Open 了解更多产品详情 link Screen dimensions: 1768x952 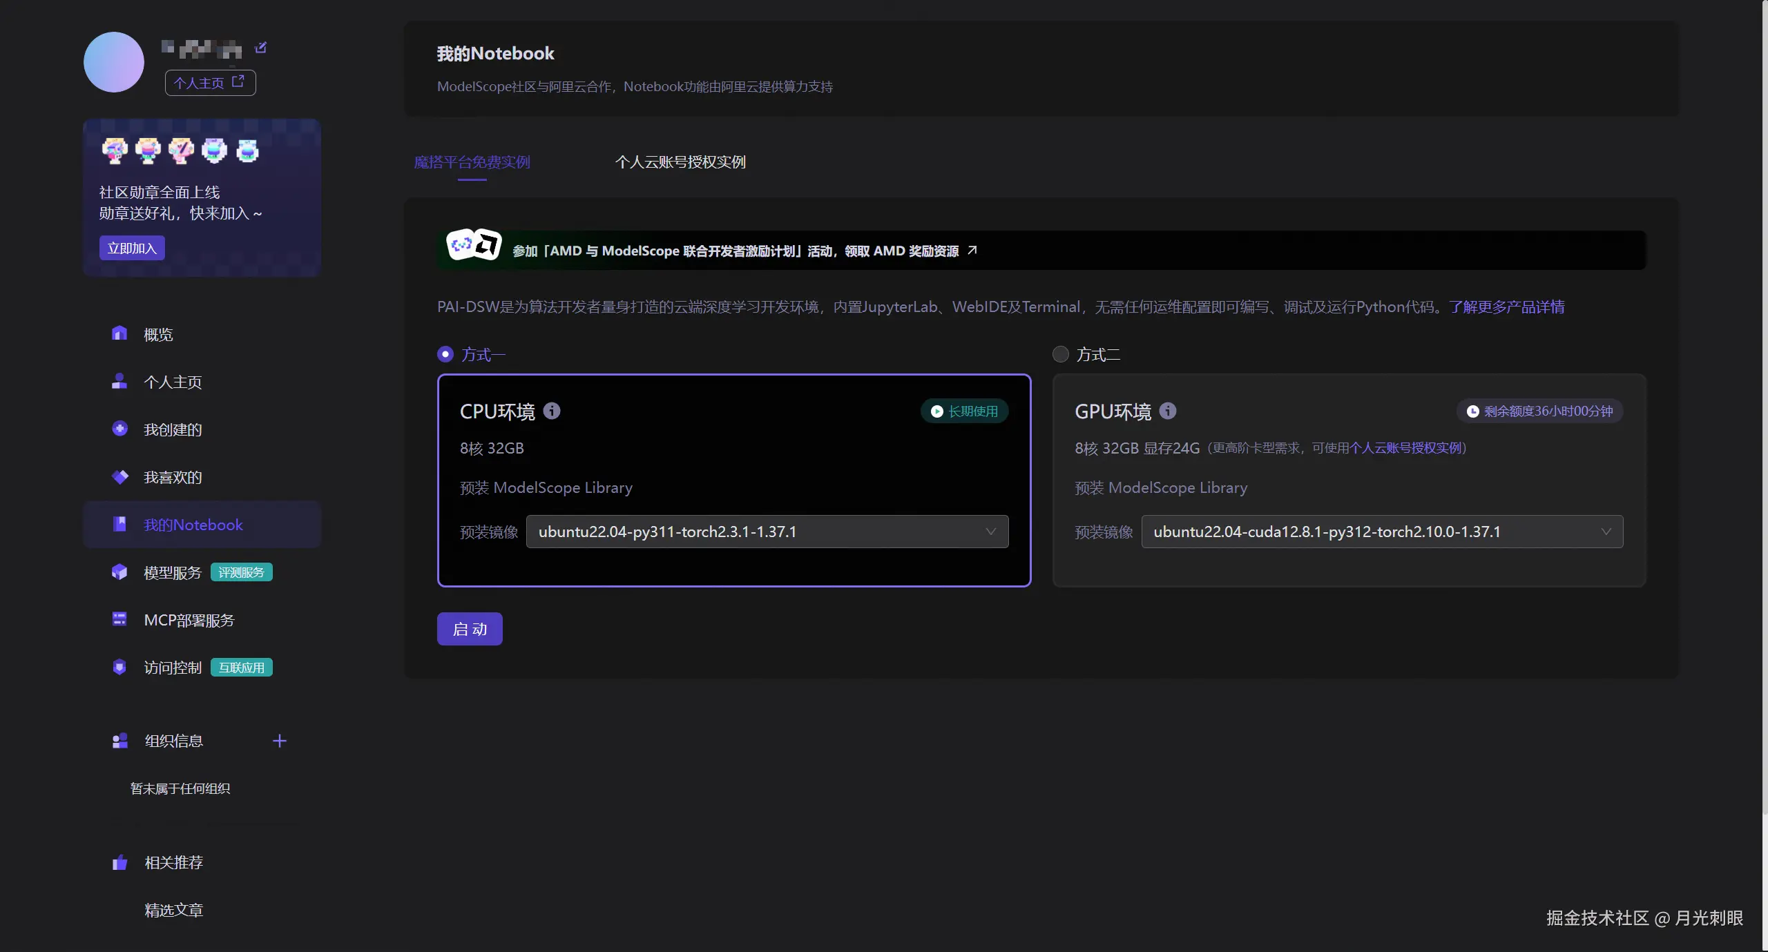coord(1507,307)
